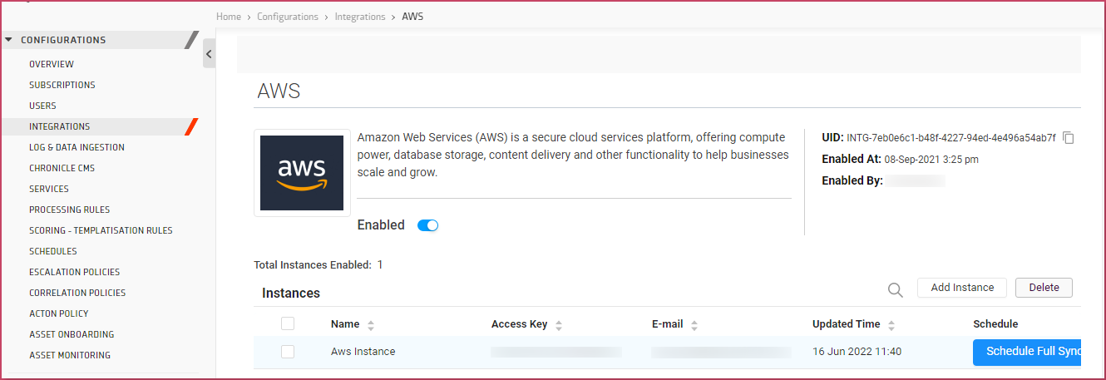Collapse the Configurations menu section

(x=8, y=39)
